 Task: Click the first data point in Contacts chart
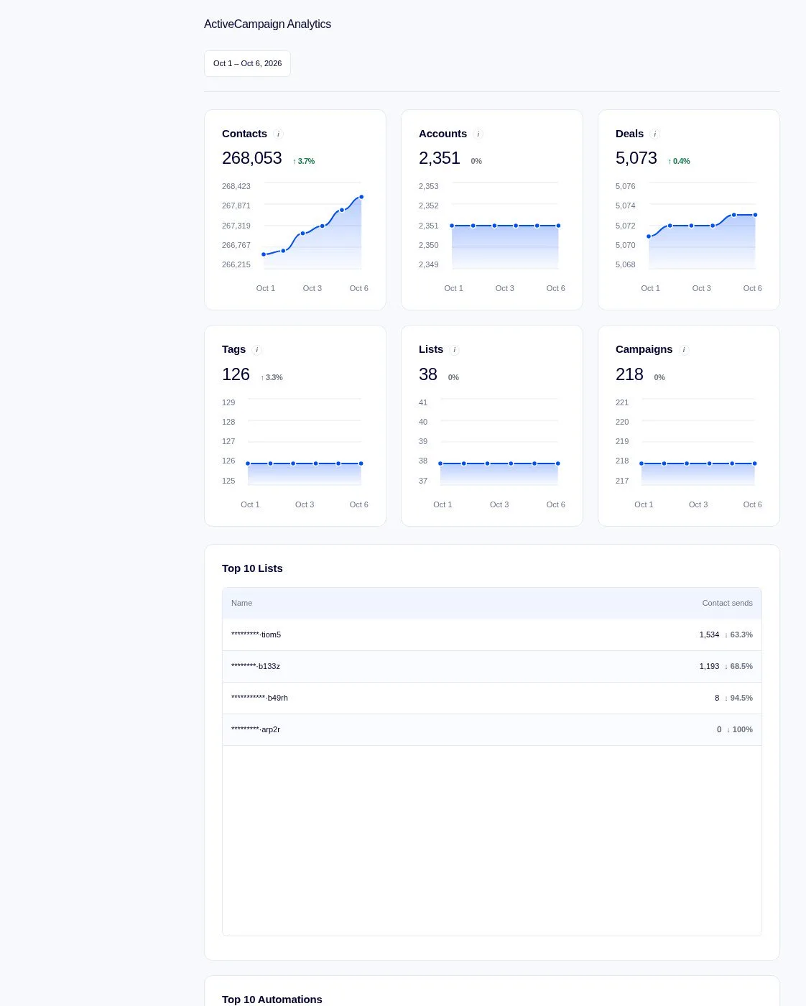264,254
